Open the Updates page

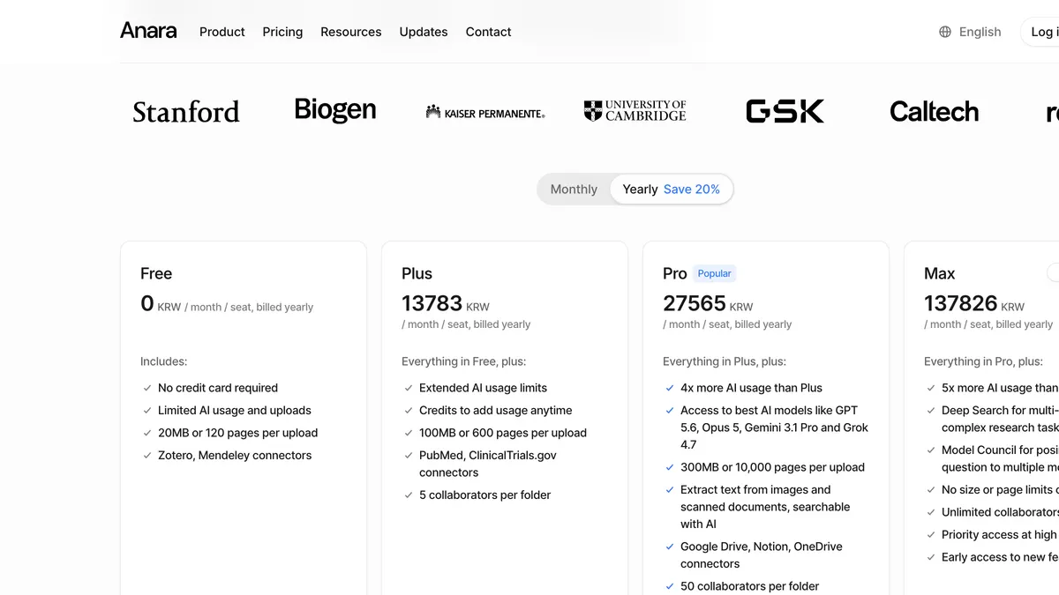pos(424,32)
